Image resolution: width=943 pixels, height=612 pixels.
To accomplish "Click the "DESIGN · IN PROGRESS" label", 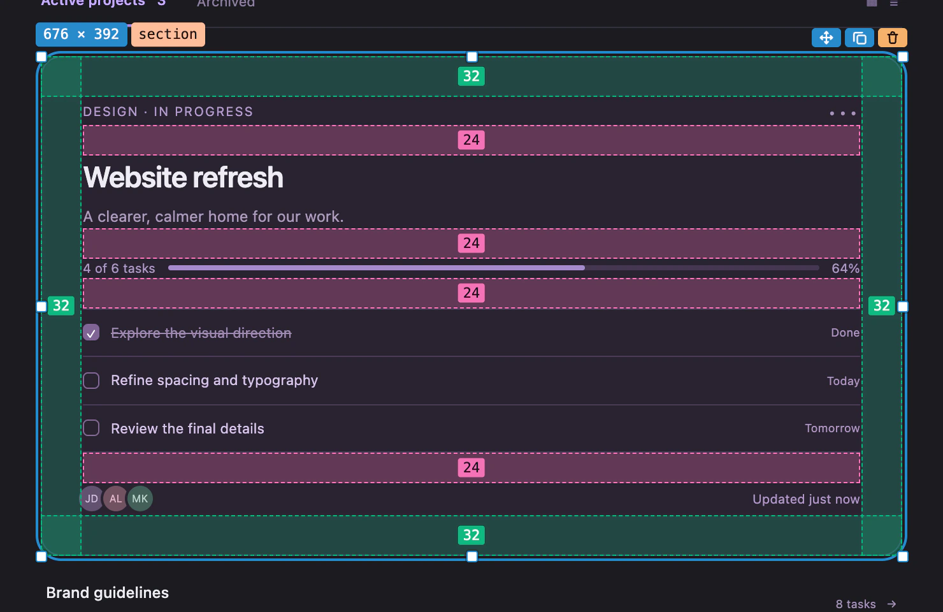I will (168, 112).
